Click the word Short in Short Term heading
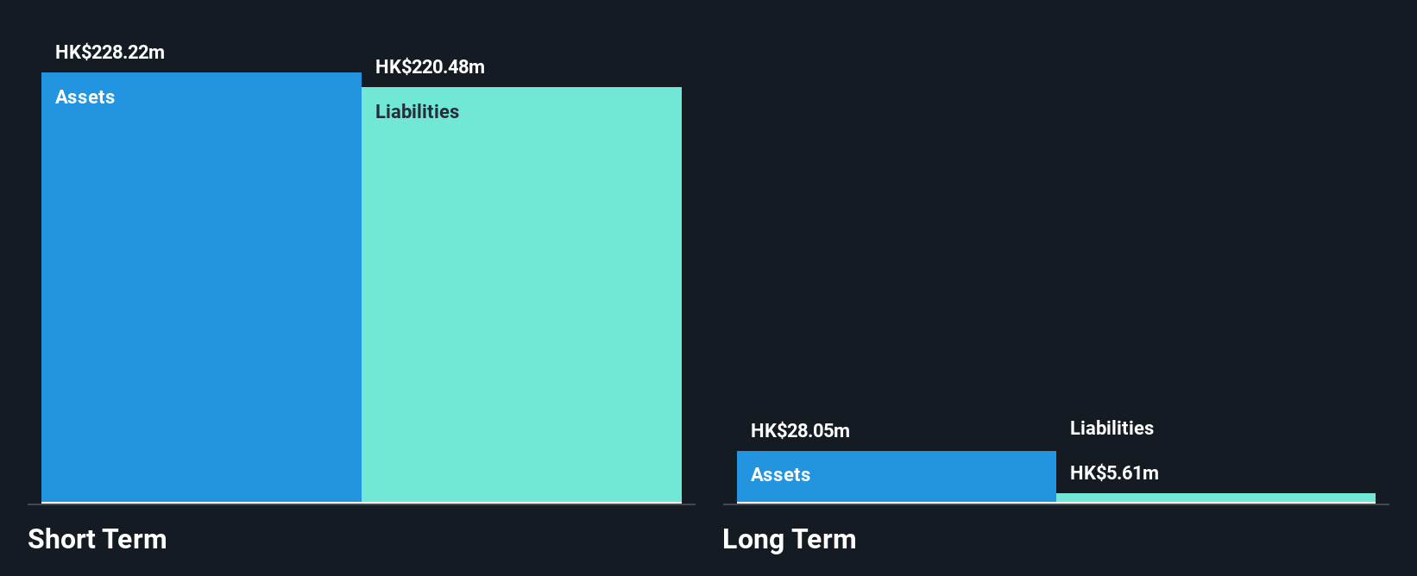1417x576 pixels. point(62,539)
